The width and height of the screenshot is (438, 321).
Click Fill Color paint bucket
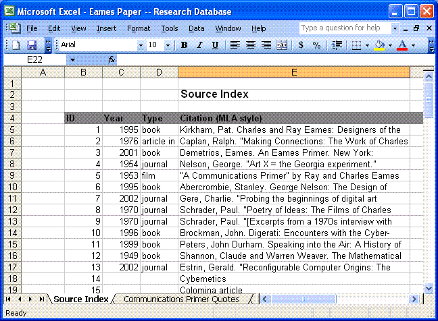[379, 45]
